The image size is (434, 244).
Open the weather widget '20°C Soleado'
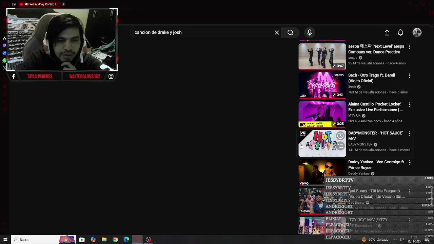pos(375,240)
